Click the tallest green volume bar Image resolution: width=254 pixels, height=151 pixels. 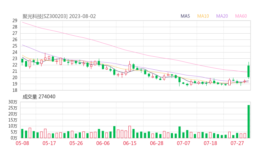tap(249, 121)
